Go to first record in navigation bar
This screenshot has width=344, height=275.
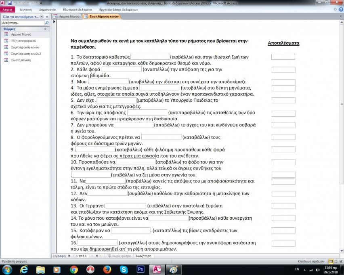[x=69, y=256]
